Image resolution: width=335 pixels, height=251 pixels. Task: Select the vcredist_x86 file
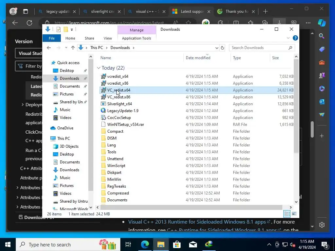point(118,83)
